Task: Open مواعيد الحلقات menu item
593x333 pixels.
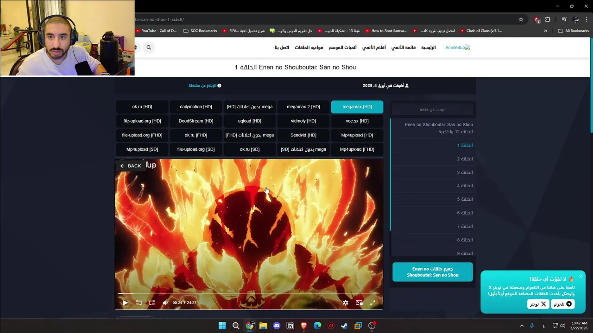Action: (x=309, y=48)
